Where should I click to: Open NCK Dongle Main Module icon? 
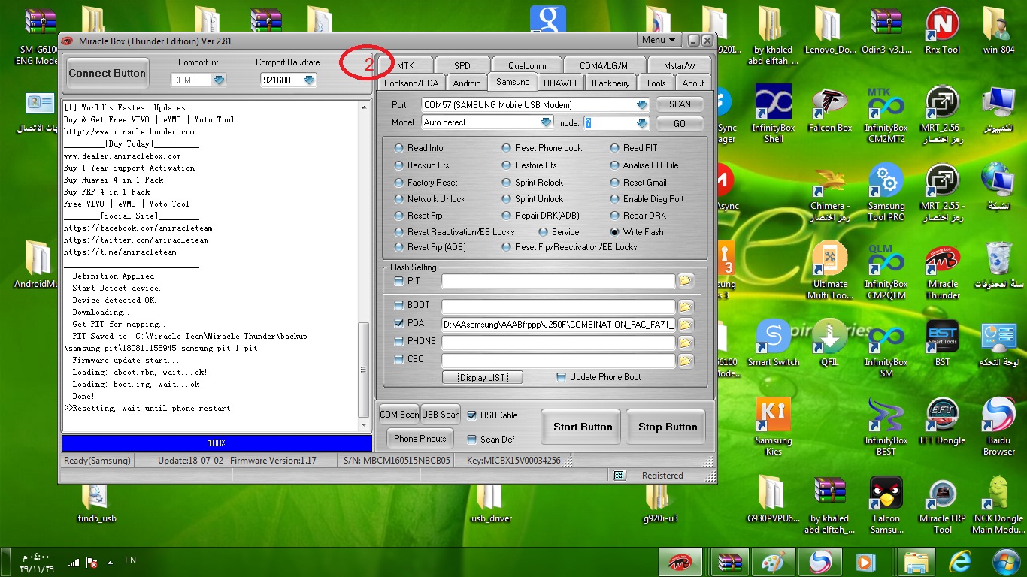click(998, 505)
